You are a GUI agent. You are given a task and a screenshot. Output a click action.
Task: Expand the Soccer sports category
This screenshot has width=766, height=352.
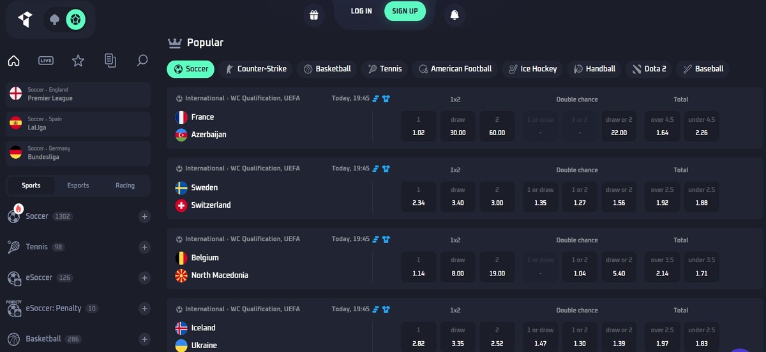point(145,217)
